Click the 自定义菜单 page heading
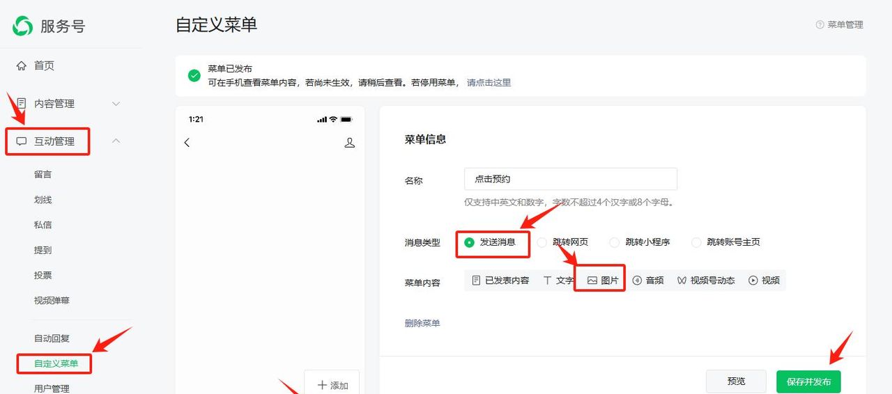 217,25
